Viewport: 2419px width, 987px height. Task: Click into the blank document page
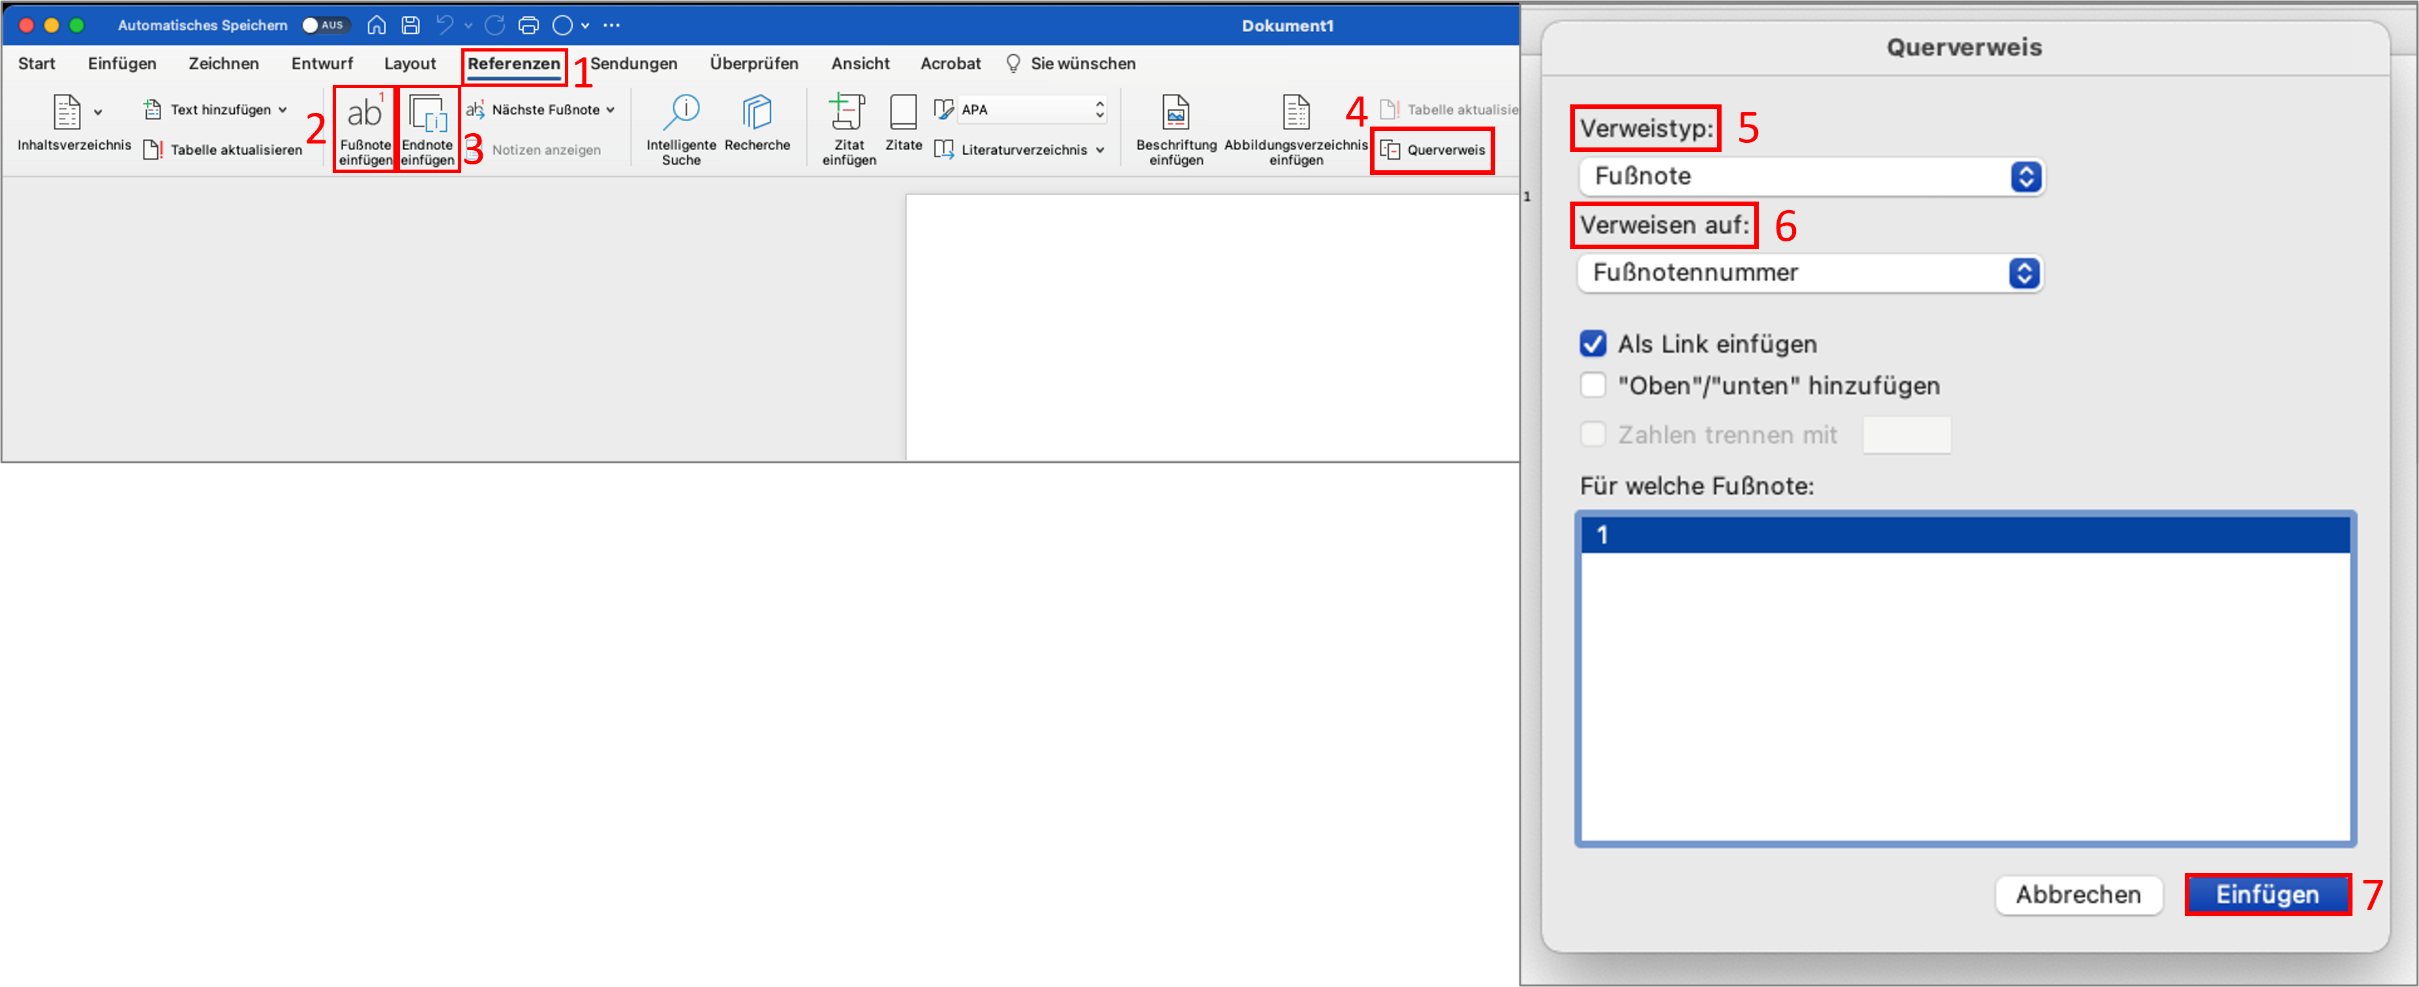[x=1211, y=327]
